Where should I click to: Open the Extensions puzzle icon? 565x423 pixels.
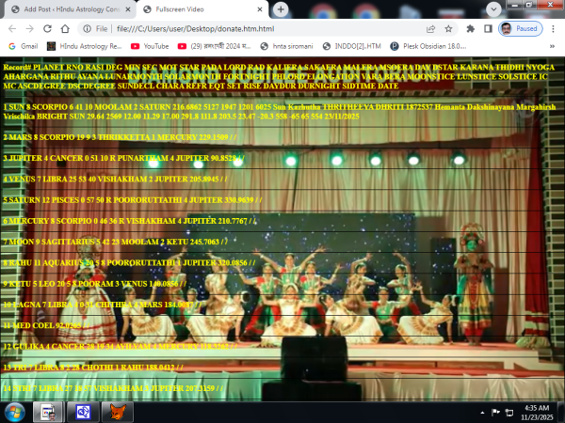point(469,28)
